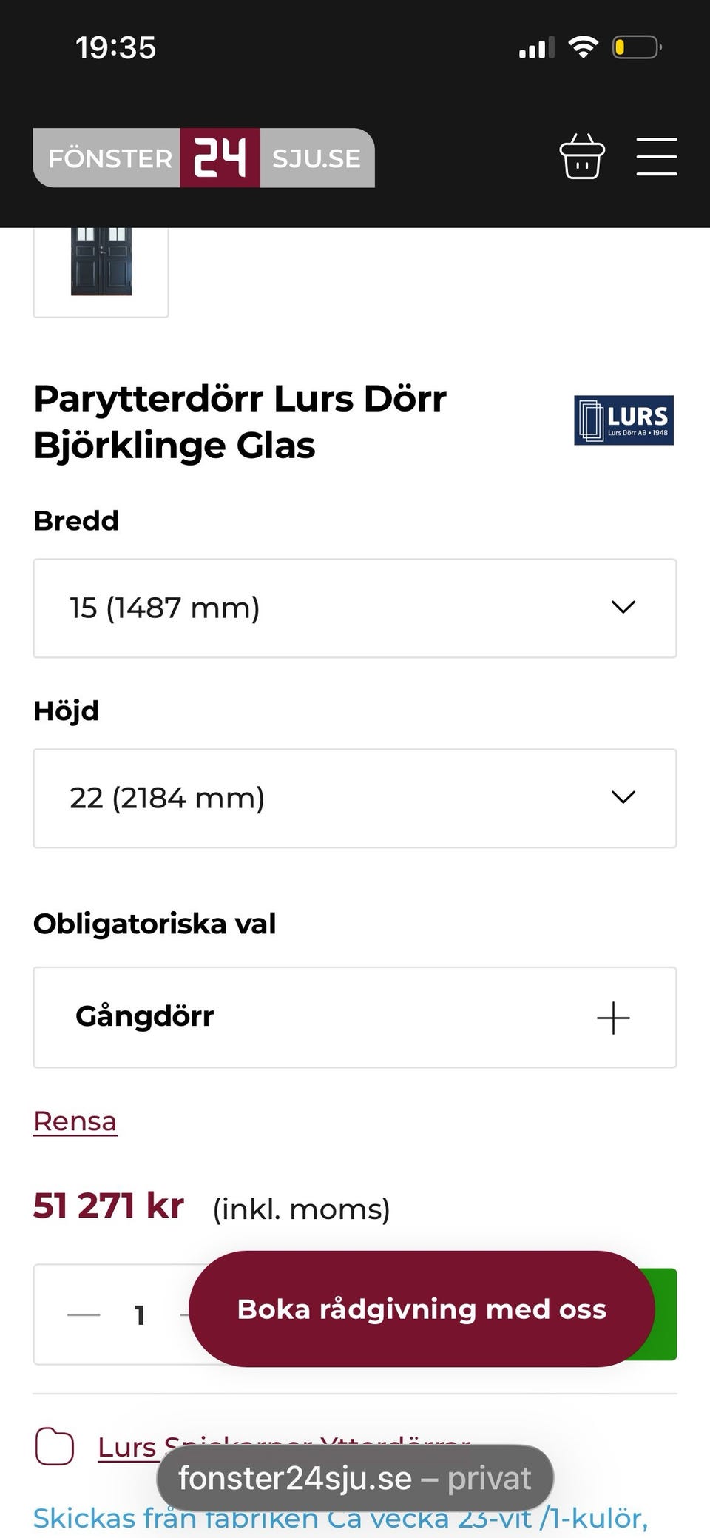Click the Rensa link
The height and width of the screenshot is (1538, 710).
75,1121
